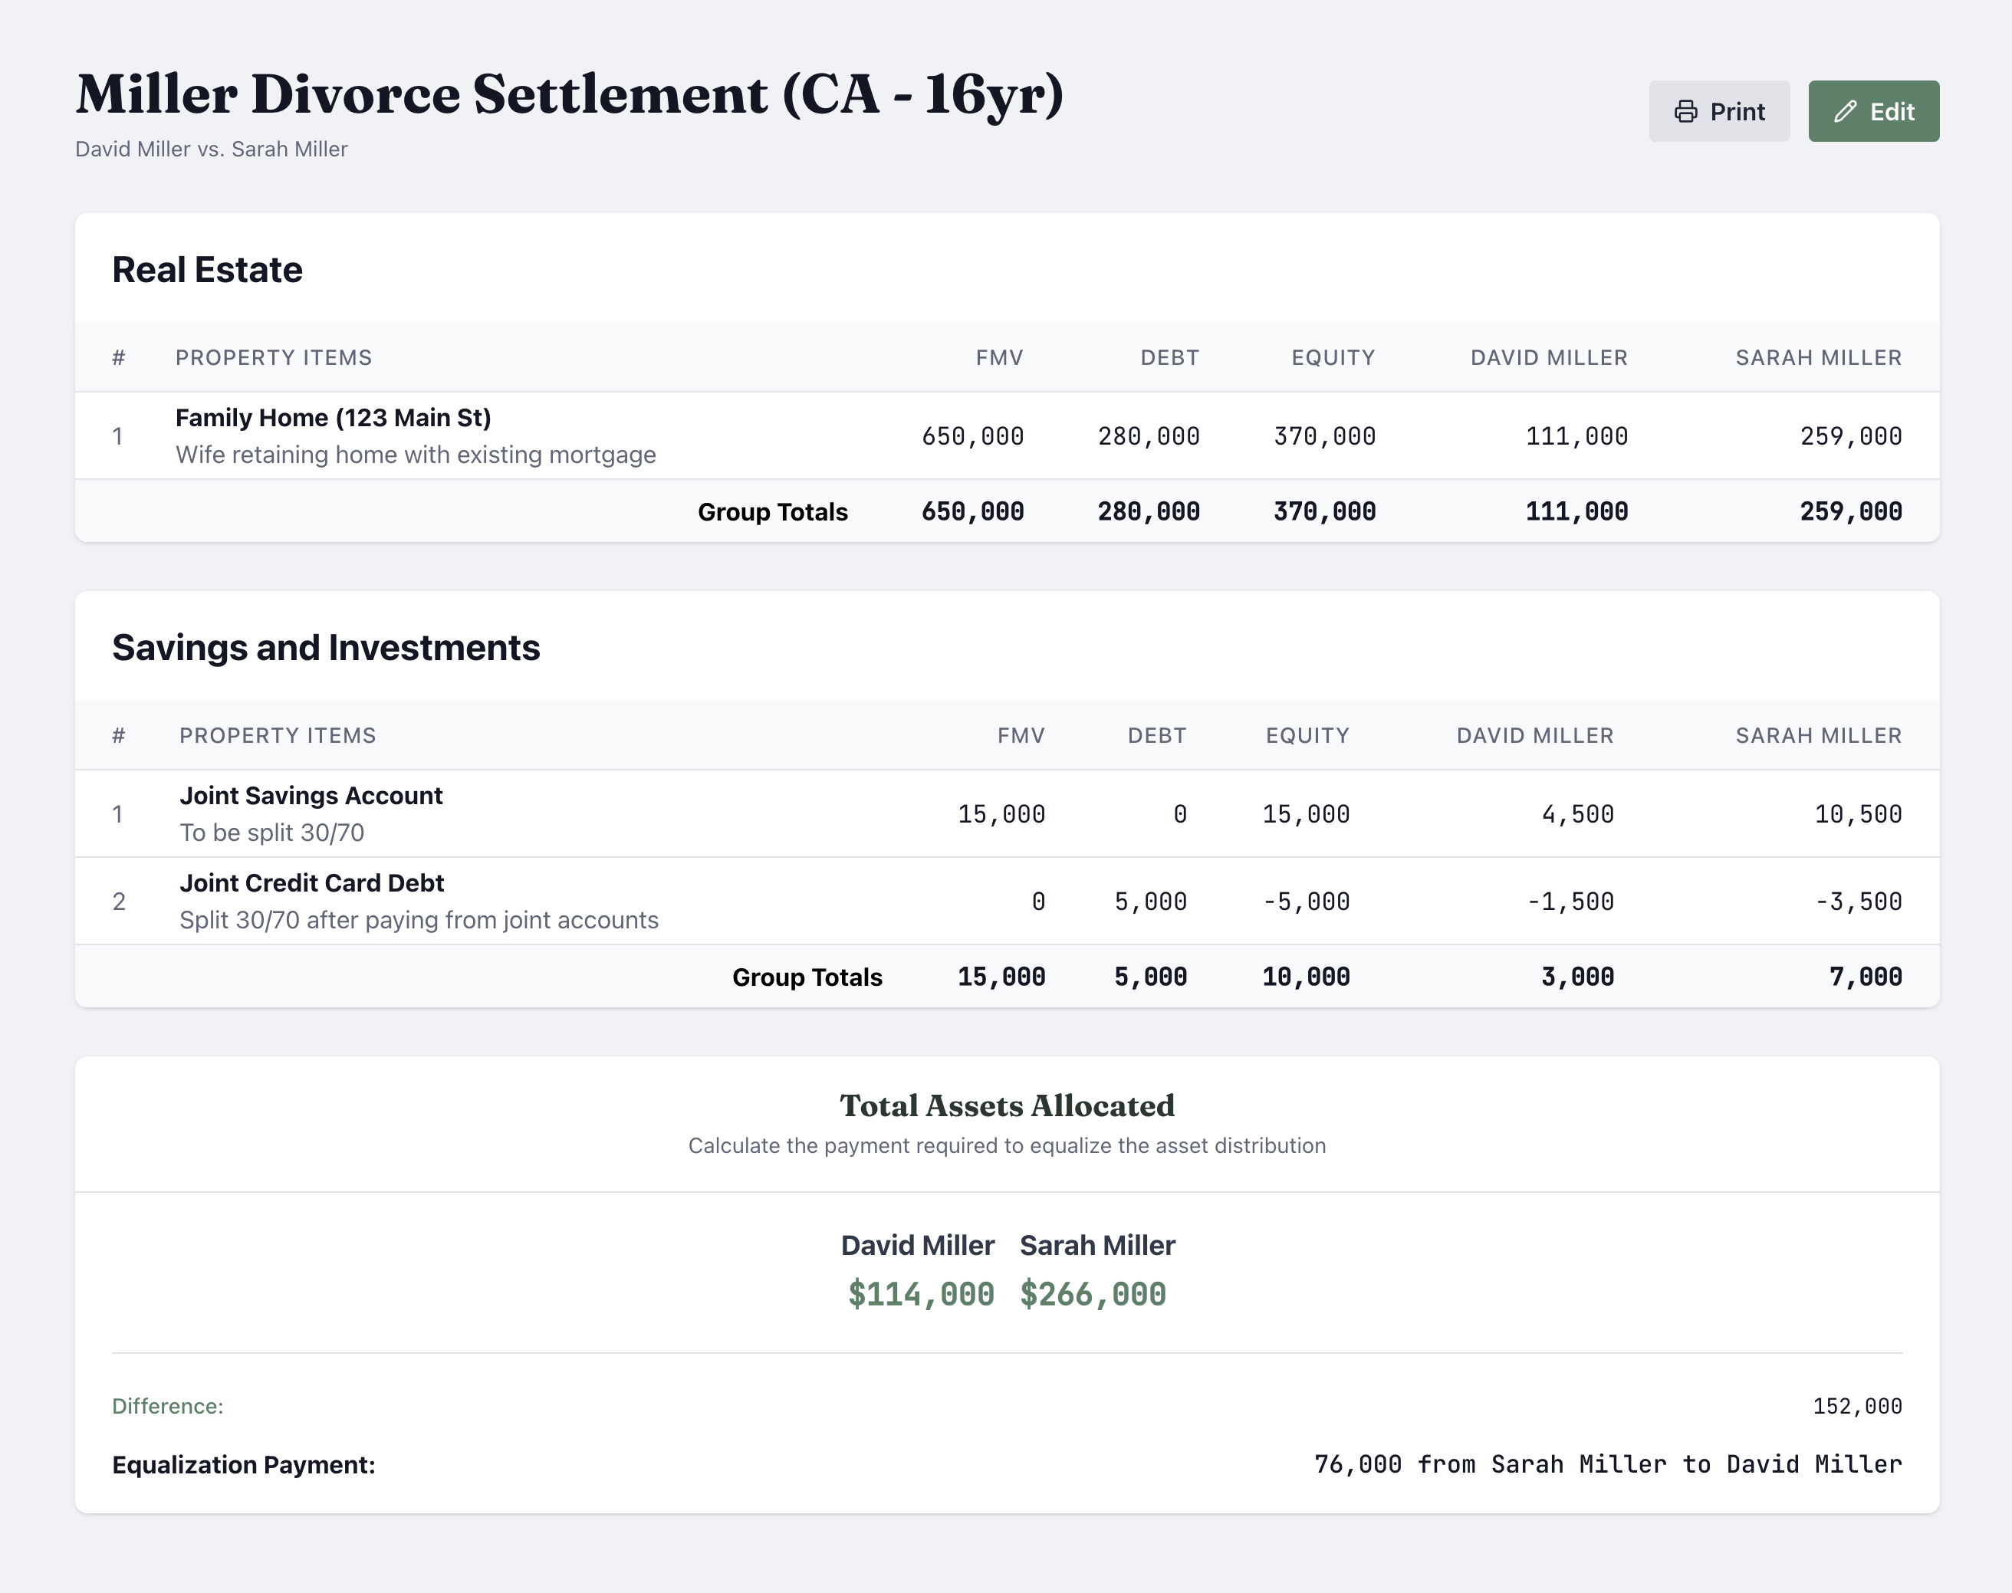This screenshot has height=1593, width=2012.
Task: Select the green Edit button
Action: click(1874, 111)
